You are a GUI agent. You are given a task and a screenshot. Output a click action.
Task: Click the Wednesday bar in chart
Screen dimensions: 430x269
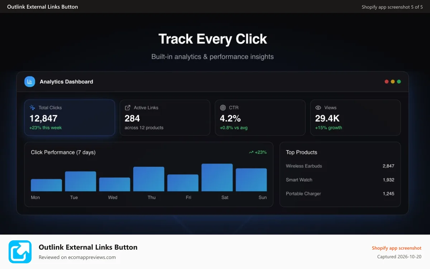click(x=115, y=184)
